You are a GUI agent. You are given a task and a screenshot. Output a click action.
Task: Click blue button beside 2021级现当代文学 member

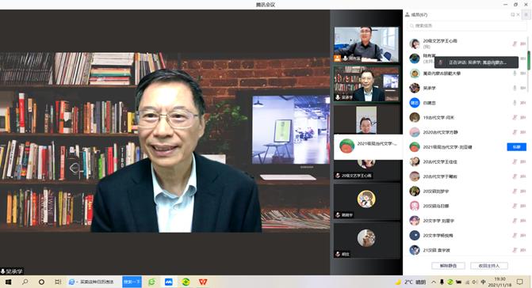(x=516, y=147)
